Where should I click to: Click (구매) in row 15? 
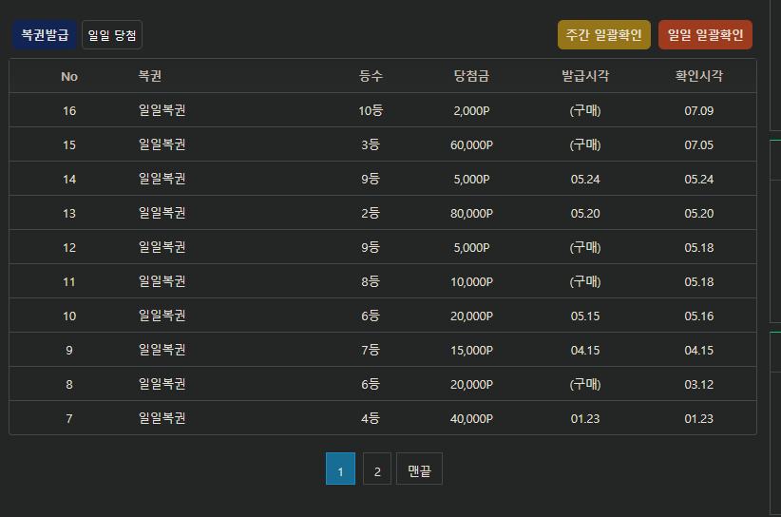click(585, 145)
